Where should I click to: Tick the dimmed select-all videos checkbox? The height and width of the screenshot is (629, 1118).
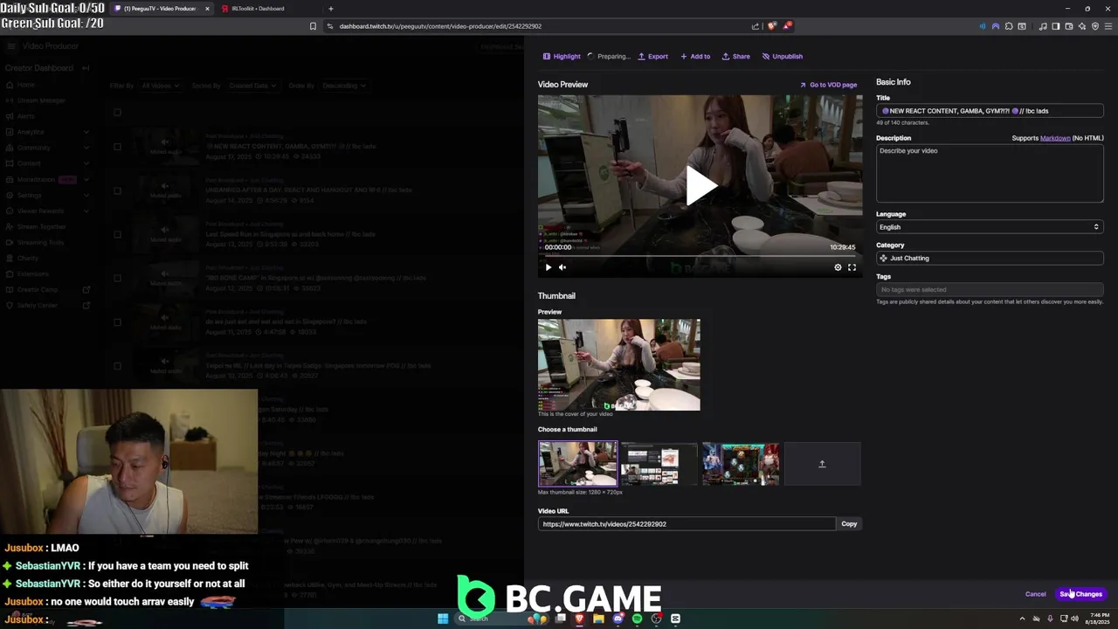tap(117, 112)
